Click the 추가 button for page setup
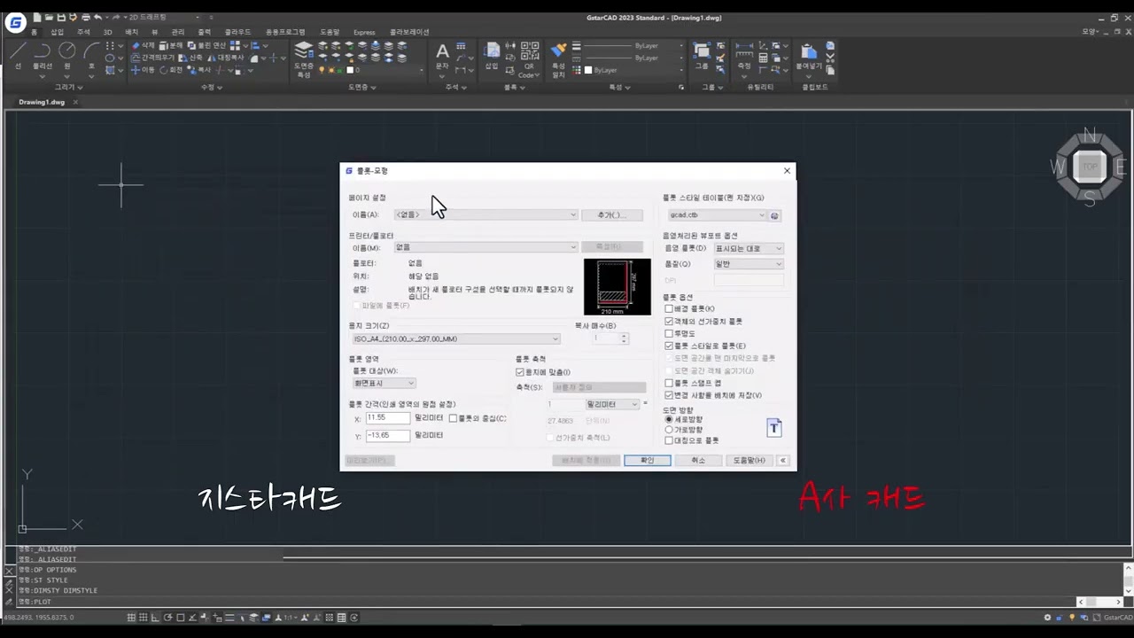The width and height of the screenshot is (1134, 638). pyautogui.click(x=611, y=215)
